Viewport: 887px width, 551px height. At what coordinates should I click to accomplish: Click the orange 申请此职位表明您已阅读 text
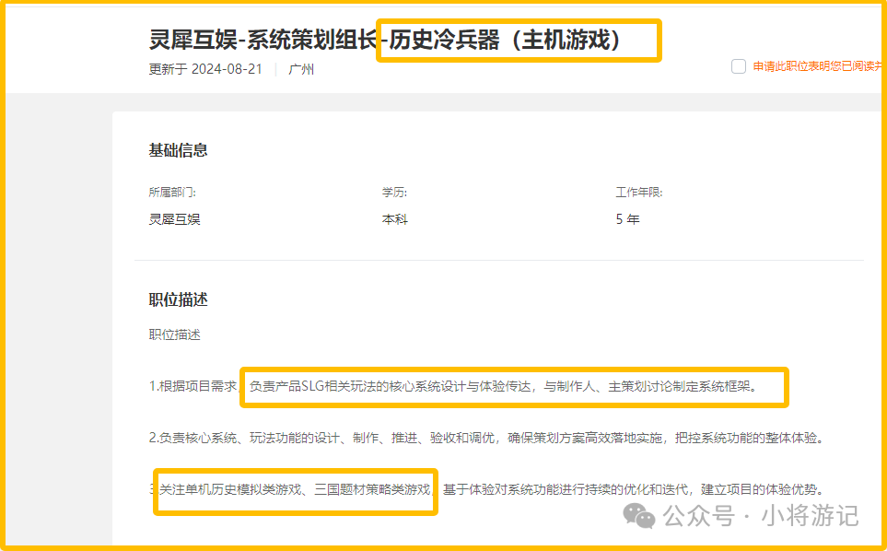[818, 66]
